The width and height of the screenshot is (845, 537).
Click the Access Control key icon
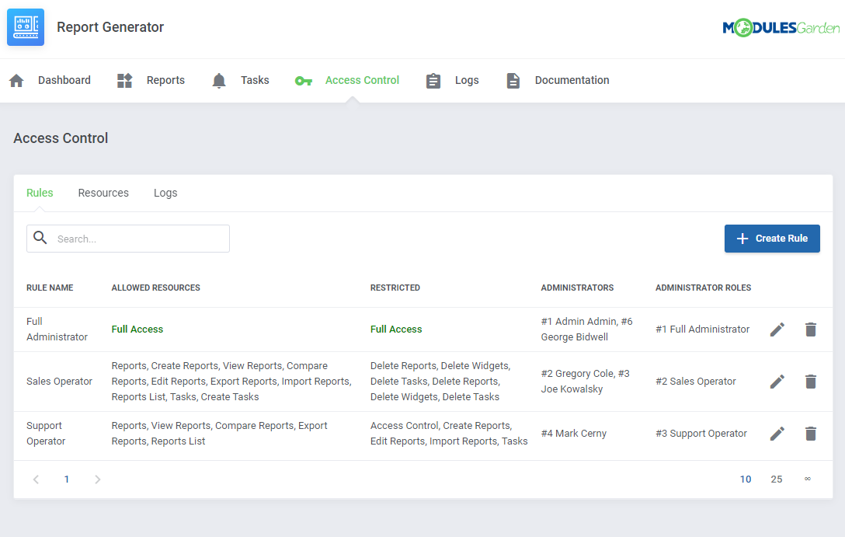[304, 81]
